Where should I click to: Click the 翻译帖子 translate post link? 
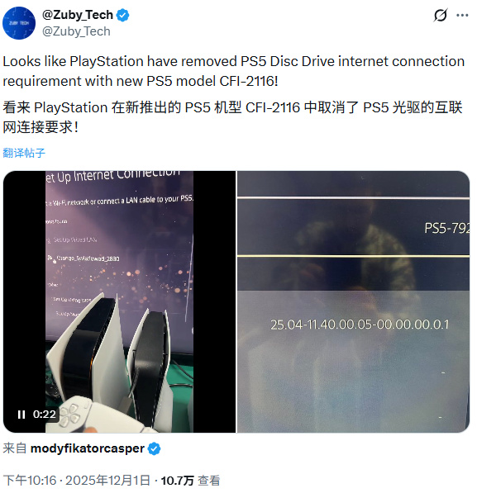[x=24, y=153]
